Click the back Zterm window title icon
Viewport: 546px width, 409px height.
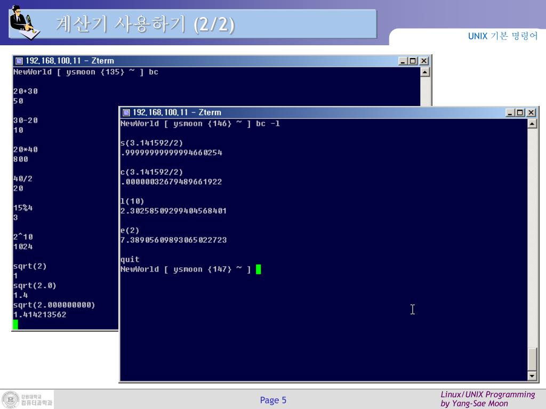coord(19,61)
